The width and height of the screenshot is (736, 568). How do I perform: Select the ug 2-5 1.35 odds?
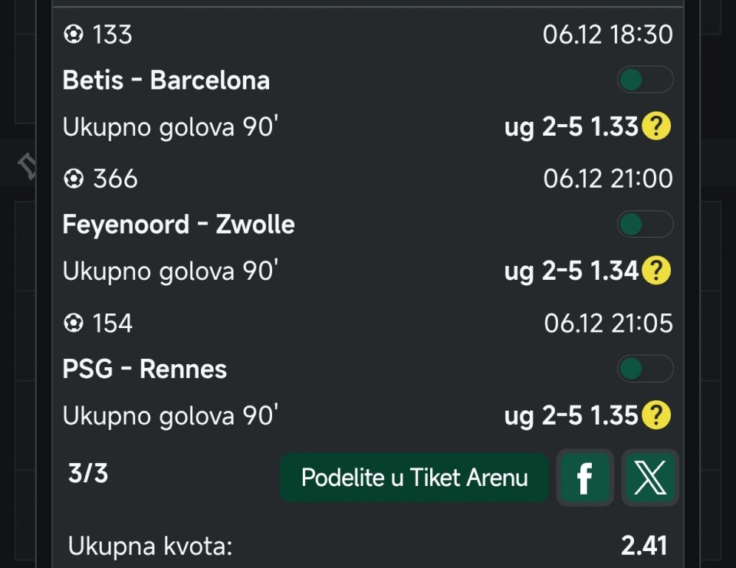[570, 416]
